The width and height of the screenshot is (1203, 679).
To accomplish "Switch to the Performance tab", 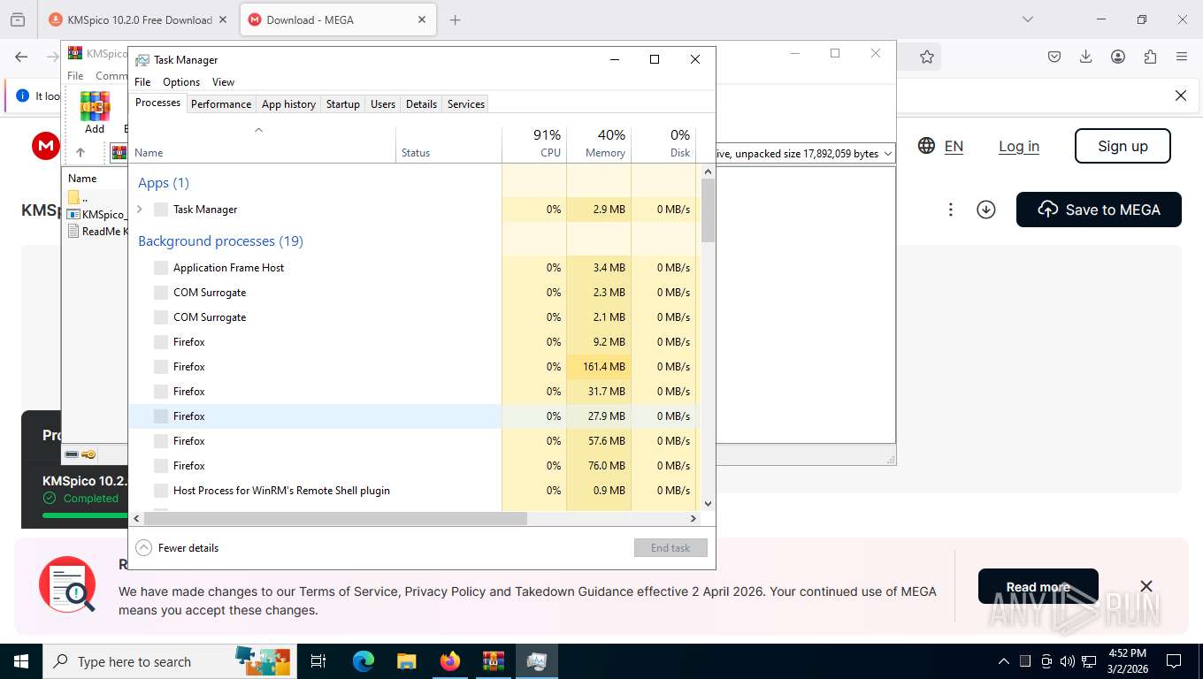I will 221,104.
